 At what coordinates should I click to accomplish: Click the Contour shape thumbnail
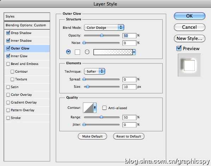pos(88,107)
